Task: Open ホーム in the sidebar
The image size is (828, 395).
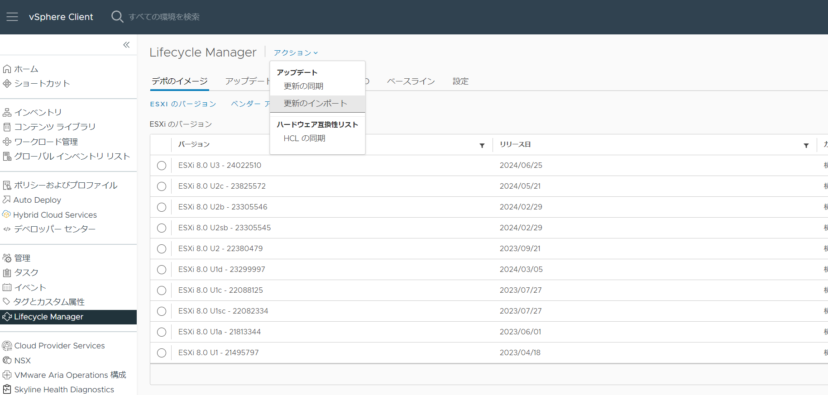Action: tap(26, 69)
